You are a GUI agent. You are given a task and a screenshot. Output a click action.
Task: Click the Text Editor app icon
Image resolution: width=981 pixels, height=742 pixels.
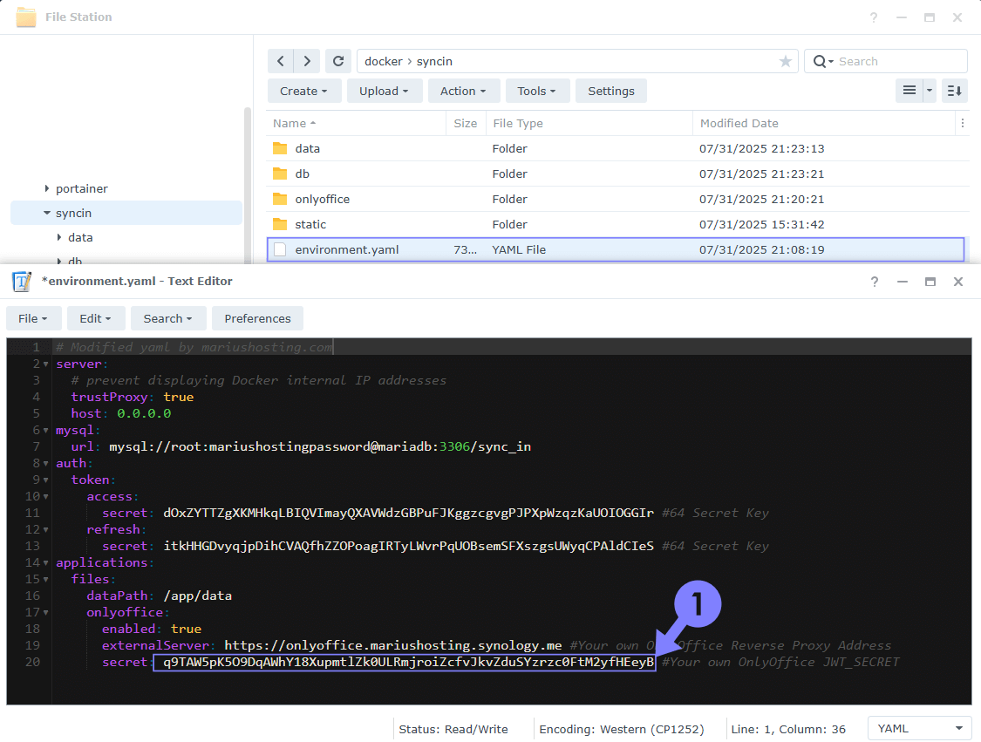click(22, 282)
